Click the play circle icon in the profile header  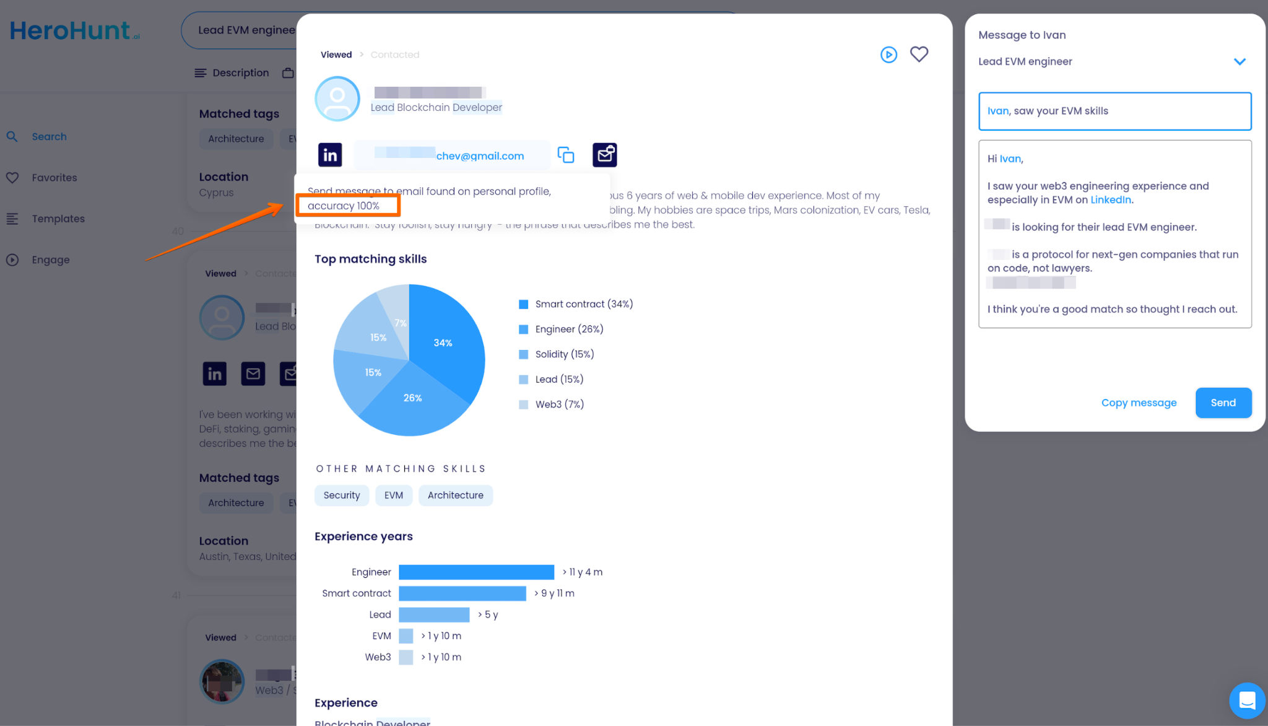(888, 55)
